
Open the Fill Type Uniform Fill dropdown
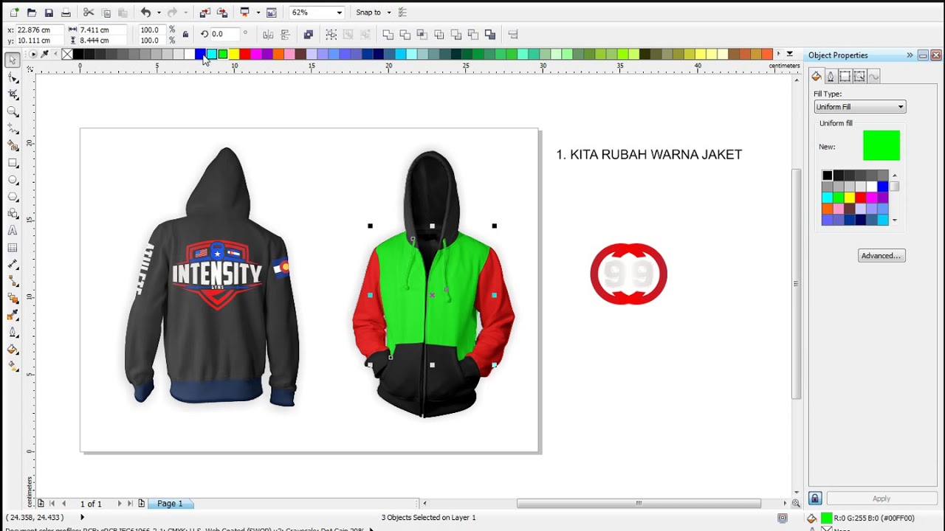point(859,107)
